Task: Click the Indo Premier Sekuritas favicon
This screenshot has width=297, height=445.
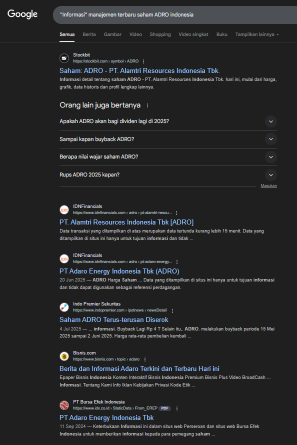Action: coord(64,307)
